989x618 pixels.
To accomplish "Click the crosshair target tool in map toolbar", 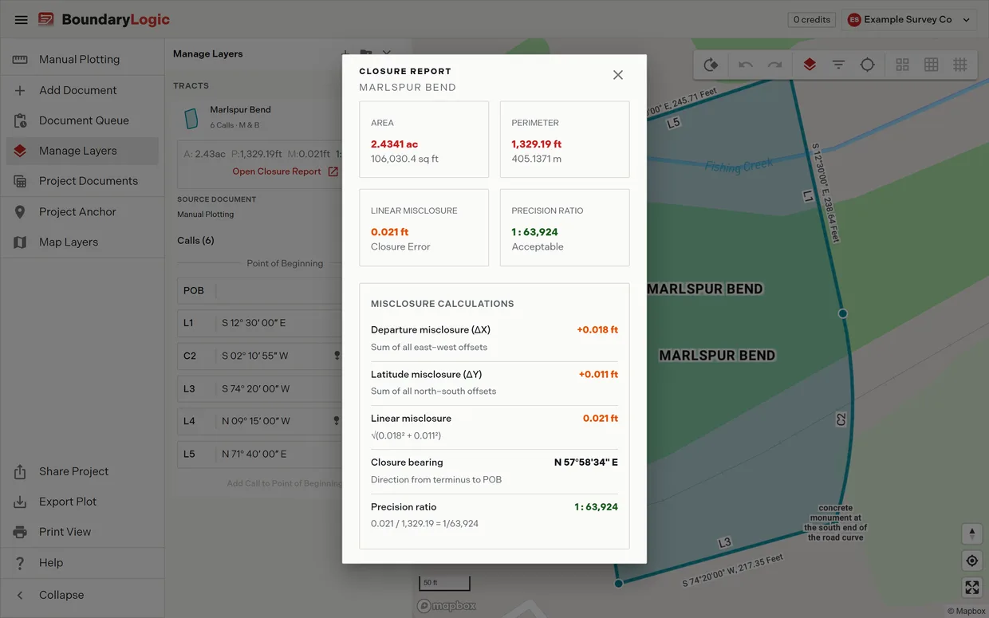I will coord(867,65).
